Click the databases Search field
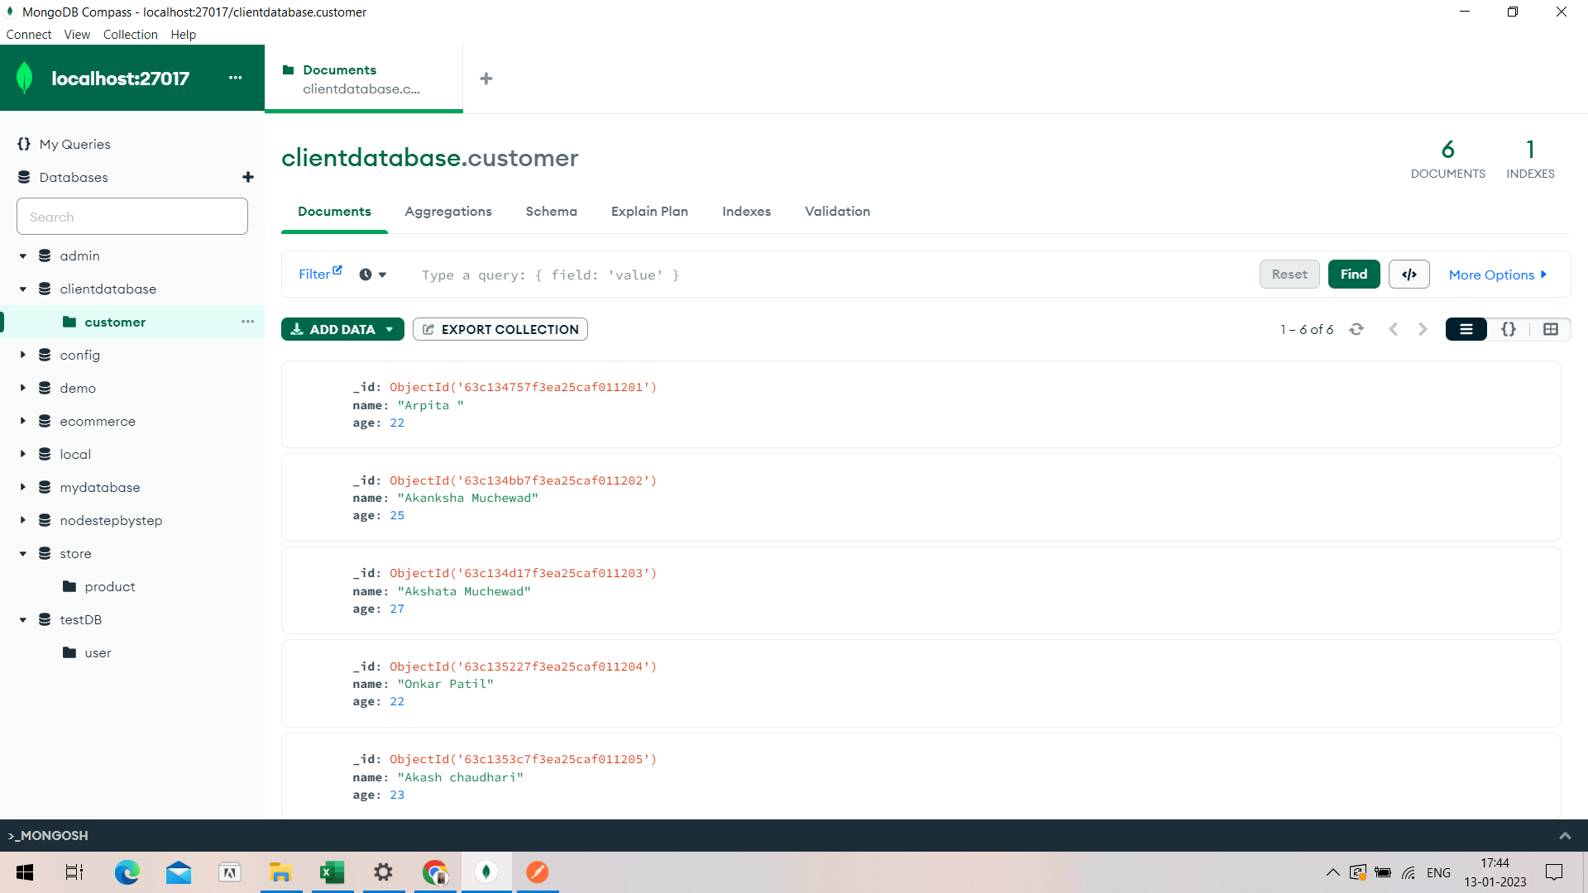The image size is (1588, 893). pyautogui.click(x=132, y=216)
